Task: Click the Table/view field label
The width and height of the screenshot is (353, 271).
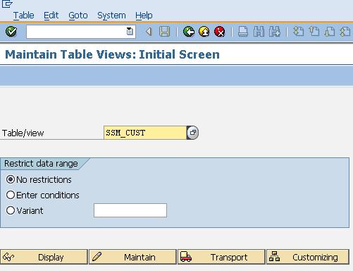Action: click(x=23, y=133)
